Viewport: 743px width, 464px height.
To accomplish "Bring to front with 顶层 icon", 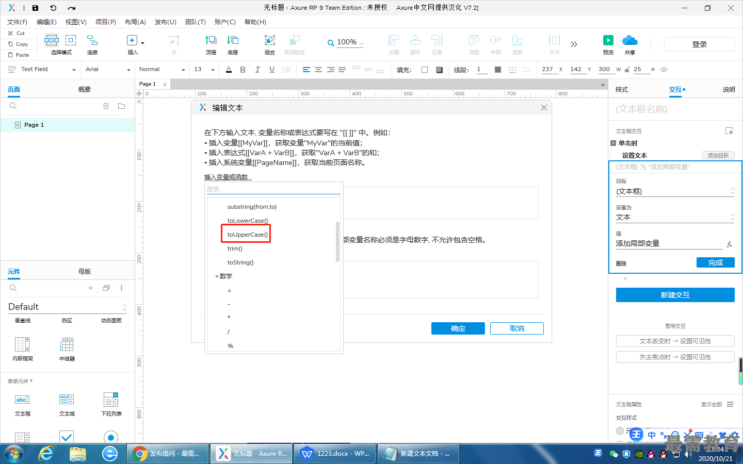I will [211, 40].
